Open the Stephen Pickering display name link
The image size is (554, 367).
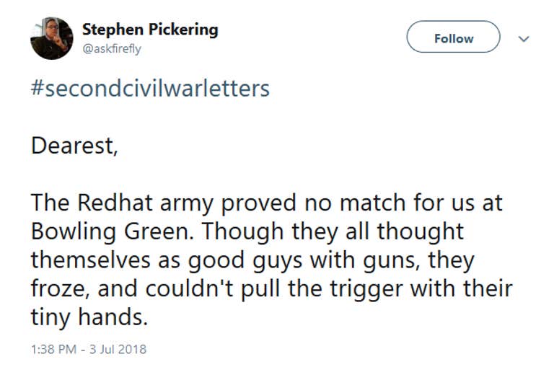(150, 29)
